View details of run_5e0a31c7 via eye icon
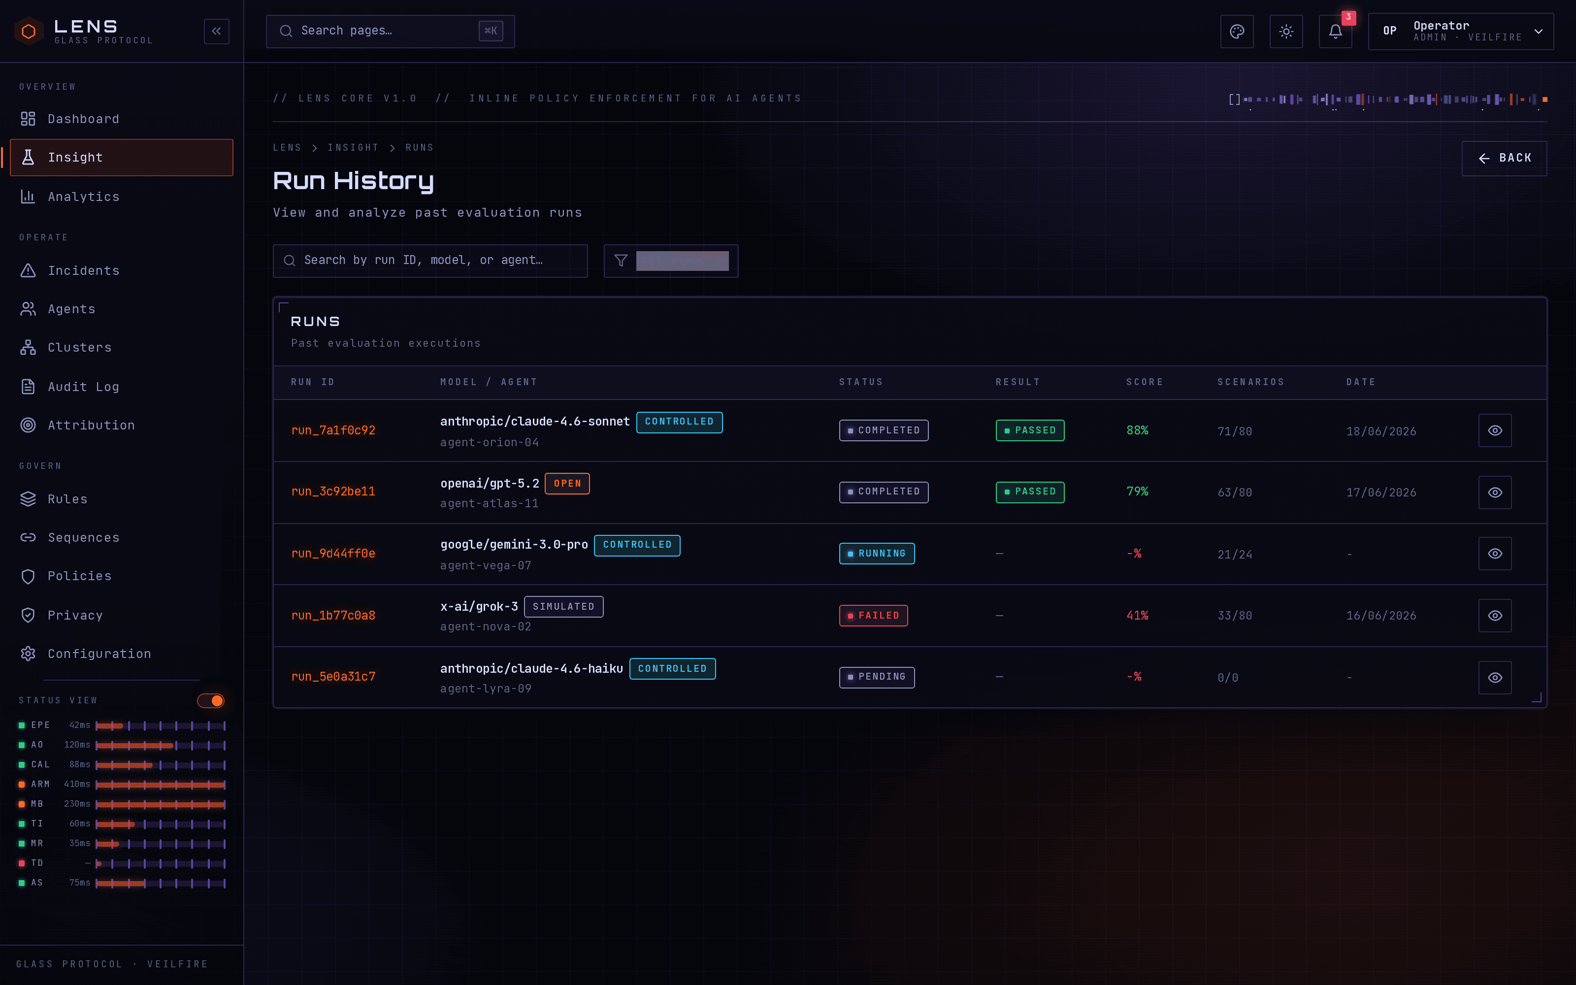Image resolution: width=1576 pixels, height=985 pixels. tap(1495, 678)
